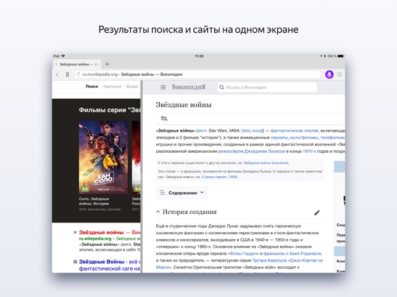Screen dimensions: 397x297
Task: Open the англ. language link
Action: click(x=202, y=131)
